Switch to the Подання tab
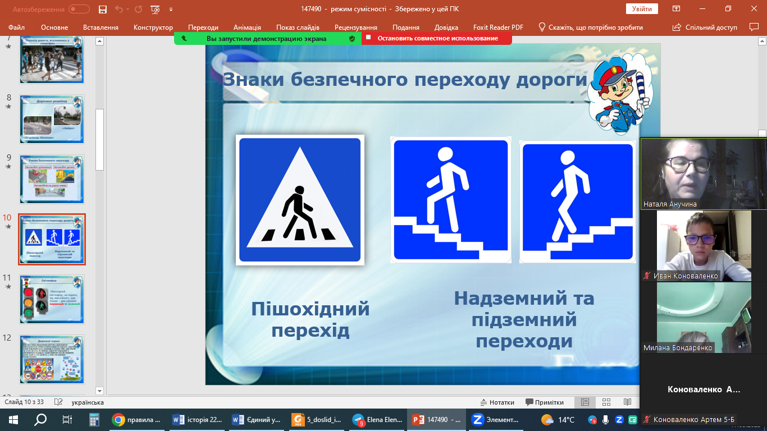Image resolution: width=767 pixels, height=431 pixels. (x=406, y=27)
